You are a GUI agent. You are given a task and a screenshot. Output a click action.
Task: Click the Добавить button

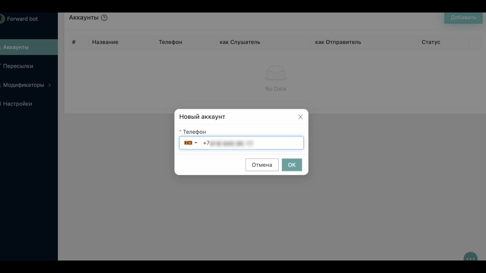463,17
